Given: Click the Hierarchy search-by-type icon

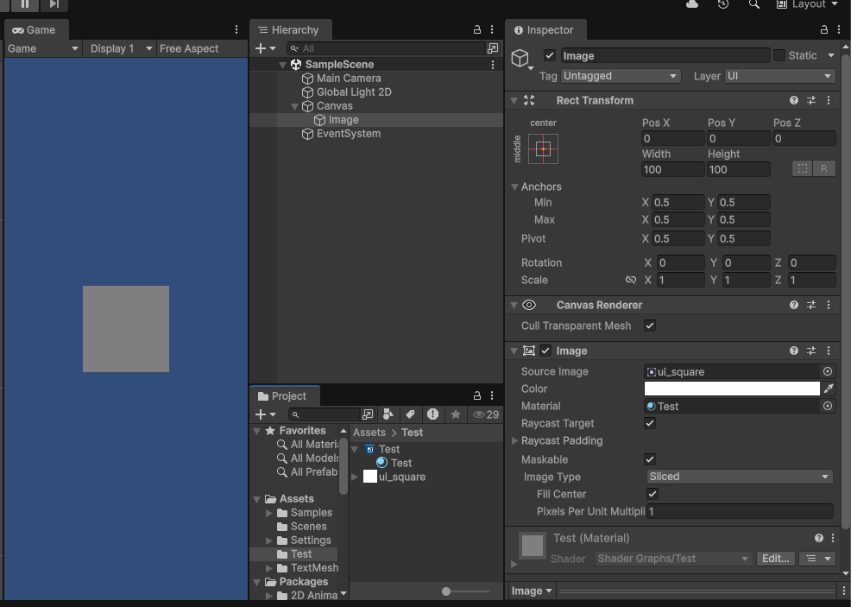Looking at the screenshot, I should (492, 48).
